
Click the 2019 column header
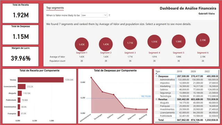[x=179, y=72]
